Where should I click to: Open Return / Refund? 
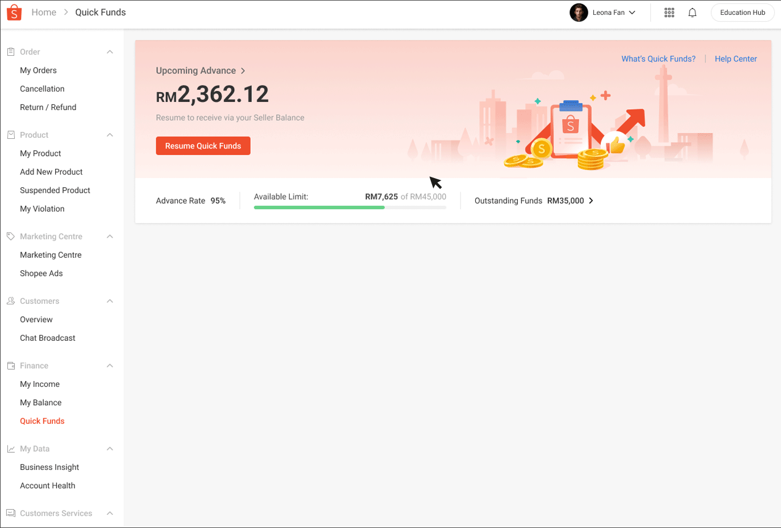[48, 107]
